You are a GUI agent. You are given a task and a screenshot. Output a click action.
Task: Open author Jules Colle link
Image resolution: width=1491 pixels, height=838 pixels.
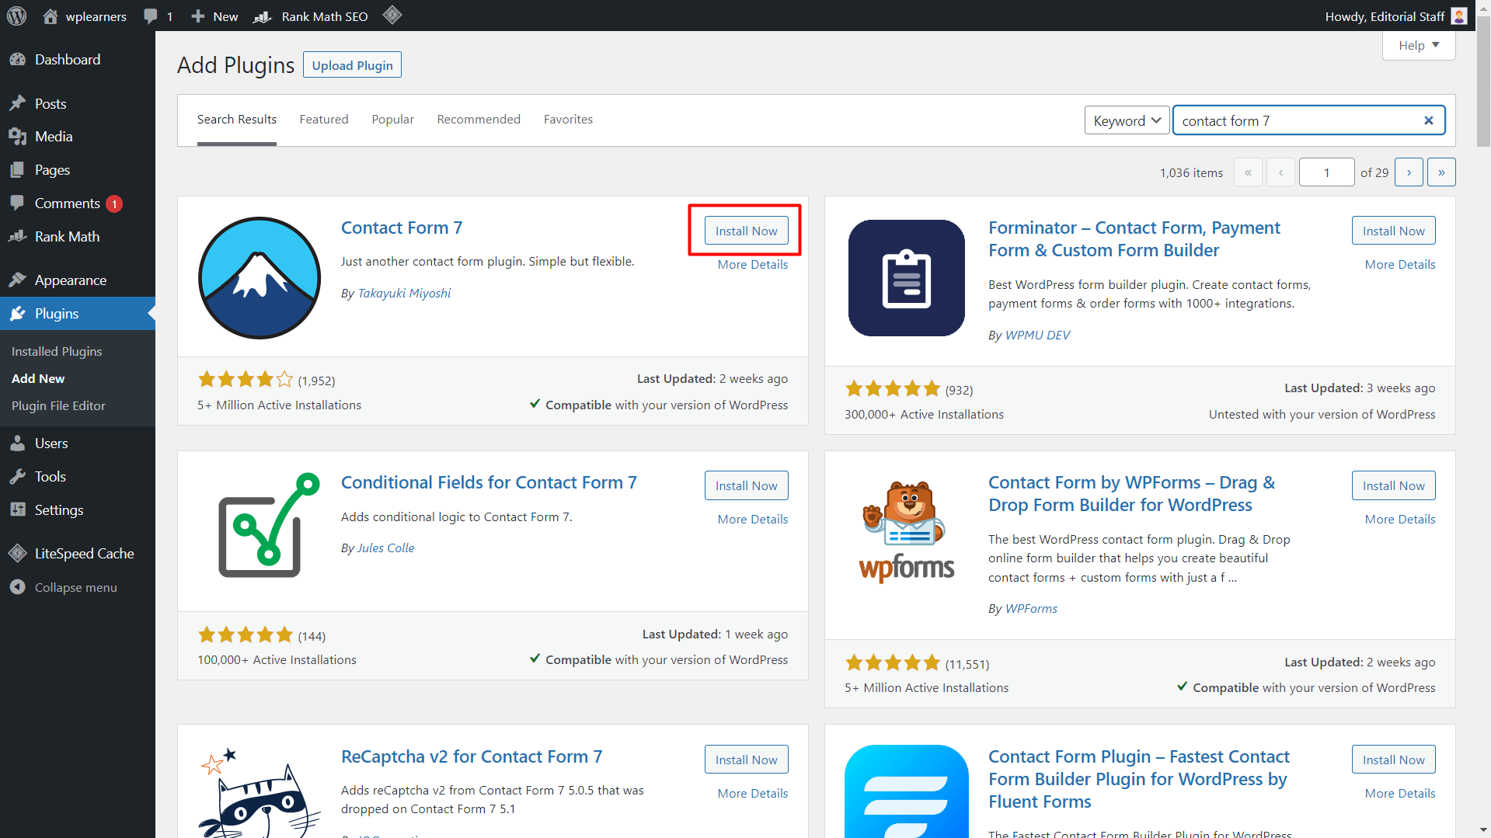click(386, 548)
